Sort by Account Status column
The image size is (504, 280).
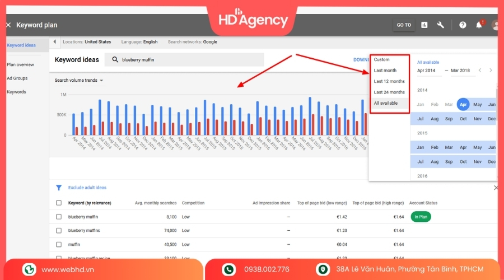pyautogui.click(x=423, y=203)
